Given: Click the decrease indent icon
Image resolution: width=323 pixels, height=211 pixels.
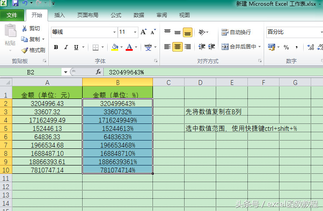Looking at the screenshot, I should click(202, 47).
